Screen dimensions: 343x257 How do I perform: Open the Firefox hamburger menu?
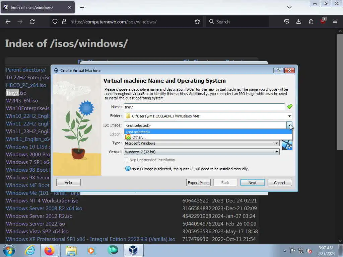pyautogui.click(x=335, y=21)
